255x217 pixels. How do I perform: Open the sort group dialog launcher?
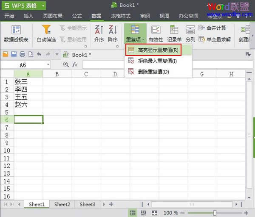117,46
